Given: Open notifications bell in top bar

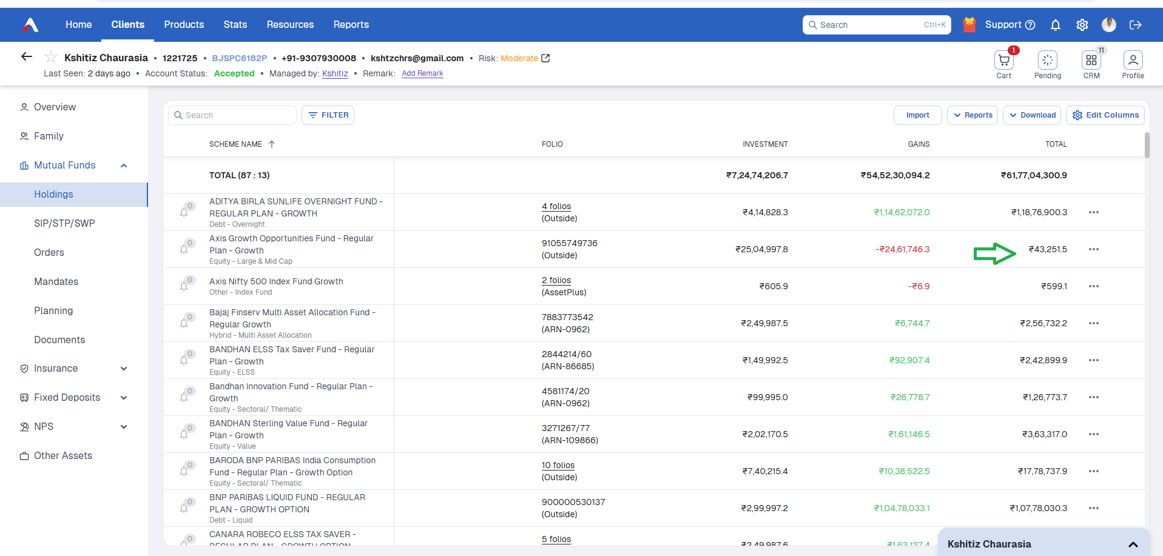Looking at the screenshot, I should (1056, 25).
